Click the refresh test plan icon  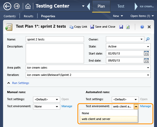click(x=128, y=27)
